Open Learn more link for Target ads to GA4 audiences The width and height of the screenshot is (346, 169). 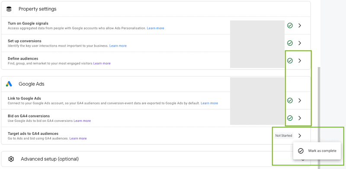78,139
